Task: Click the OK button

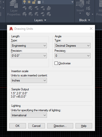Action: click(18, 126)
